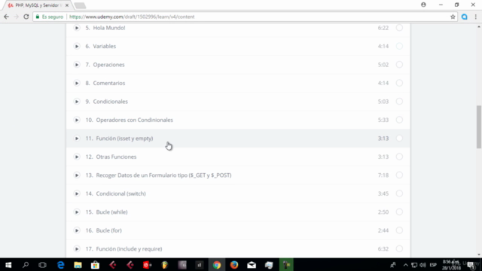Play lecture 7 Operaciones
The image size is (482, 271).
point(77,65)
